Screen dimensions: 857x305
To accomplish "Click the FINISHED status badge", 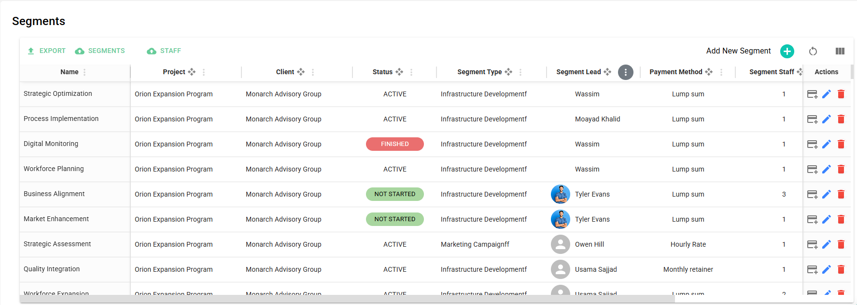I will [x=394, y=144].
